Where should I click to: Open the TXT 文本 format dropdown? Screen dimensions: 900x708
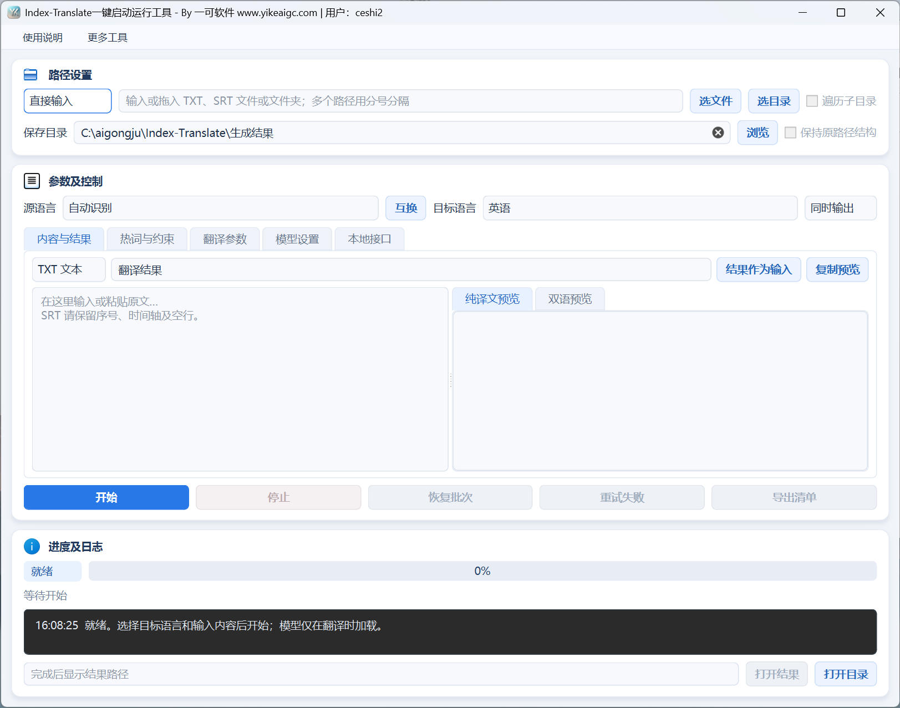tap(69, 269)
